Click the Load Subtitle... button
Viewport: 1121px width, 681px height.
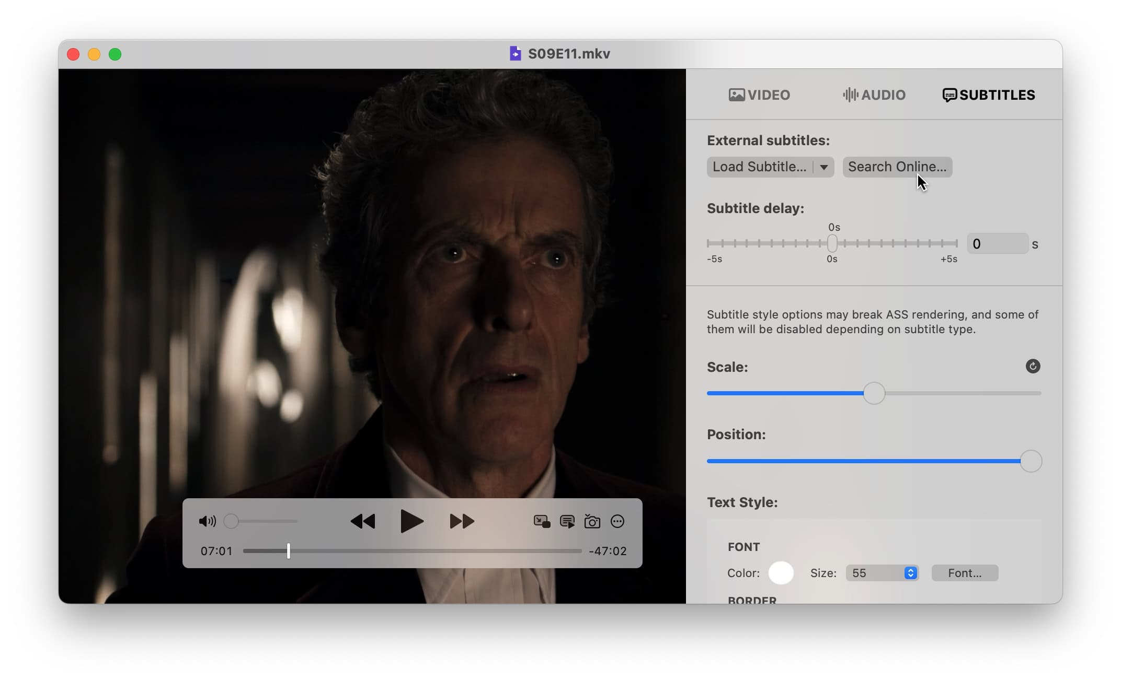(x=759, y=167)
